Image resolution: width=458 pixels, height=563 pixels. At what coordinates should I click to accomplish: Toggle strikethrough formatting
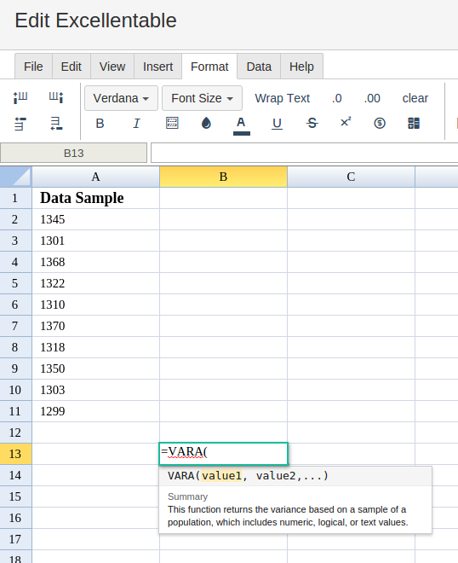click(x=312, y=123)
